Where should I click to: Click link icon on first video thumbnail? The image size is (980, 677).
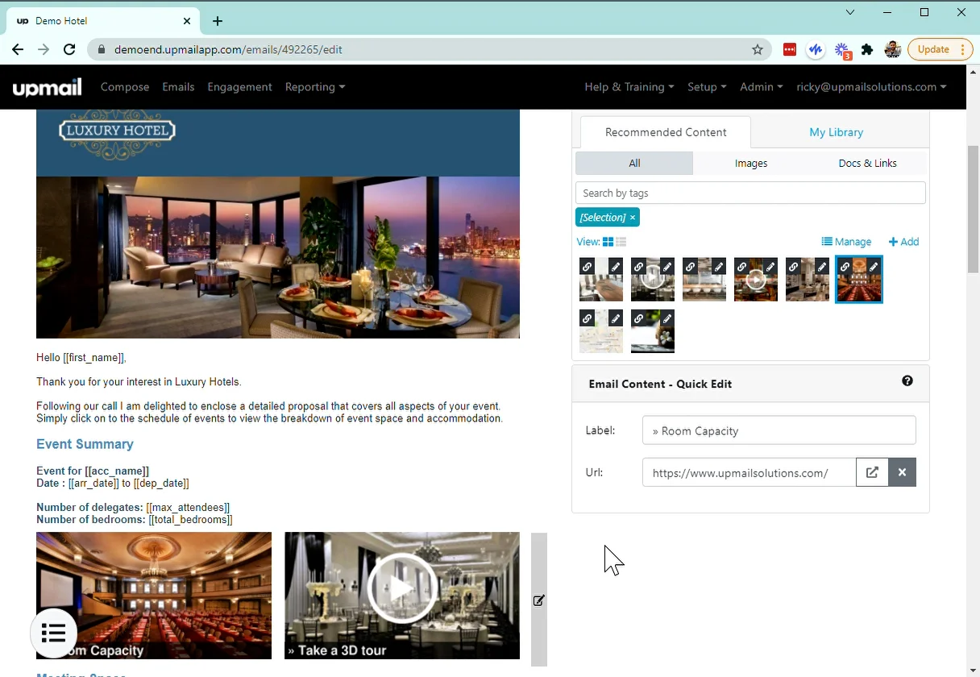click(639, 267)
